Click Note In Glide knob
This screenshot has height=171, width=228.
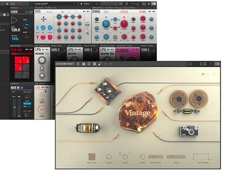click(27, 97)
